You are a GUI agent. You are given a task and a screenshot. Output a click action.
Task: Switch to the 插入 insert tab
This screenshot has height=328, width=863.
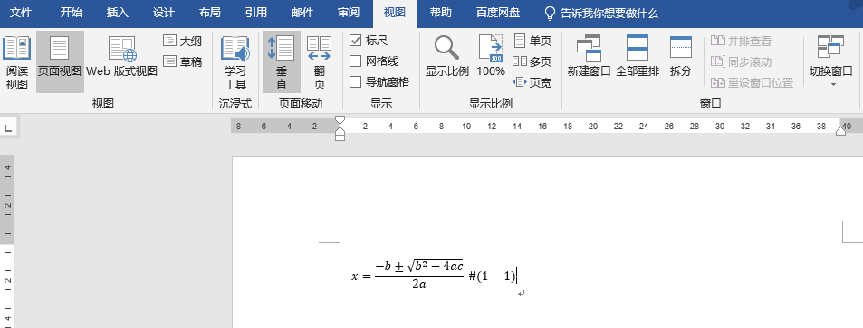point(117,14)
